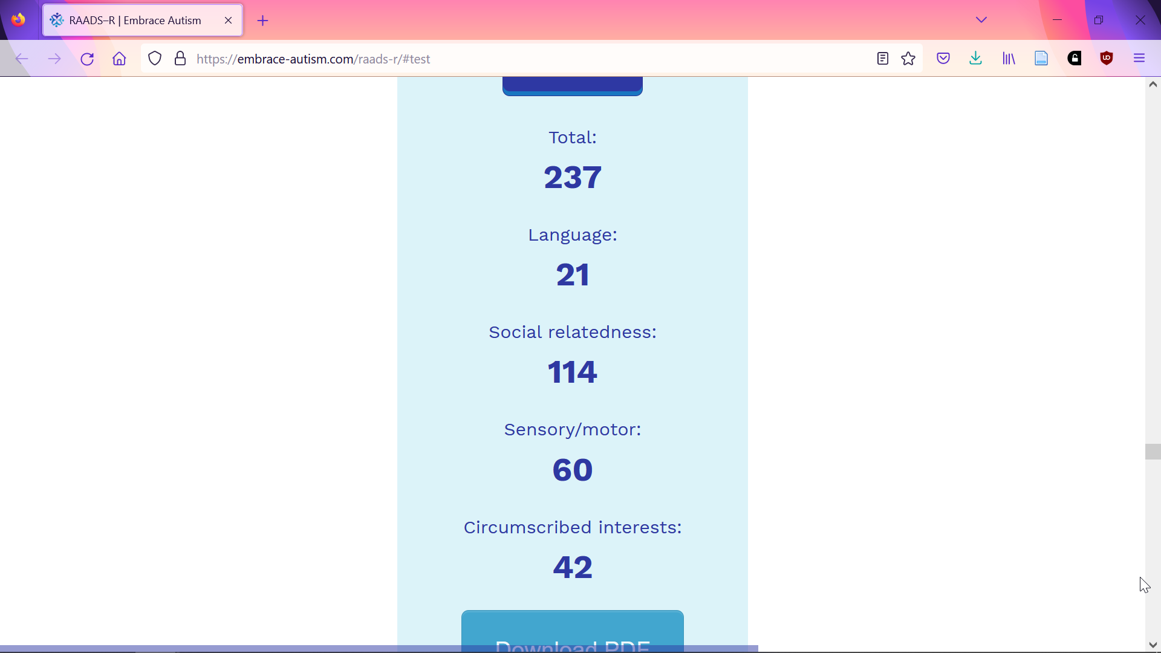Image resolution: width=1161 pixels, height=653 pixels.
Task: Open a new tab with plus button
Action: 262,21
